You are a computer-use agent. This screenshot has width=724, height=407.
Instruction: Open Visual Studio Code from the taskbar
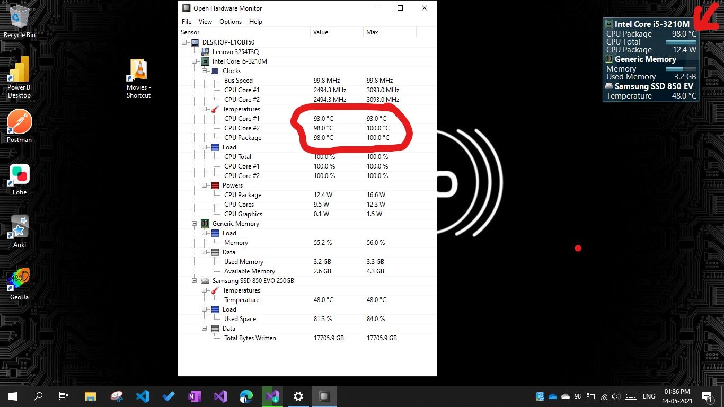pos(143,396)
